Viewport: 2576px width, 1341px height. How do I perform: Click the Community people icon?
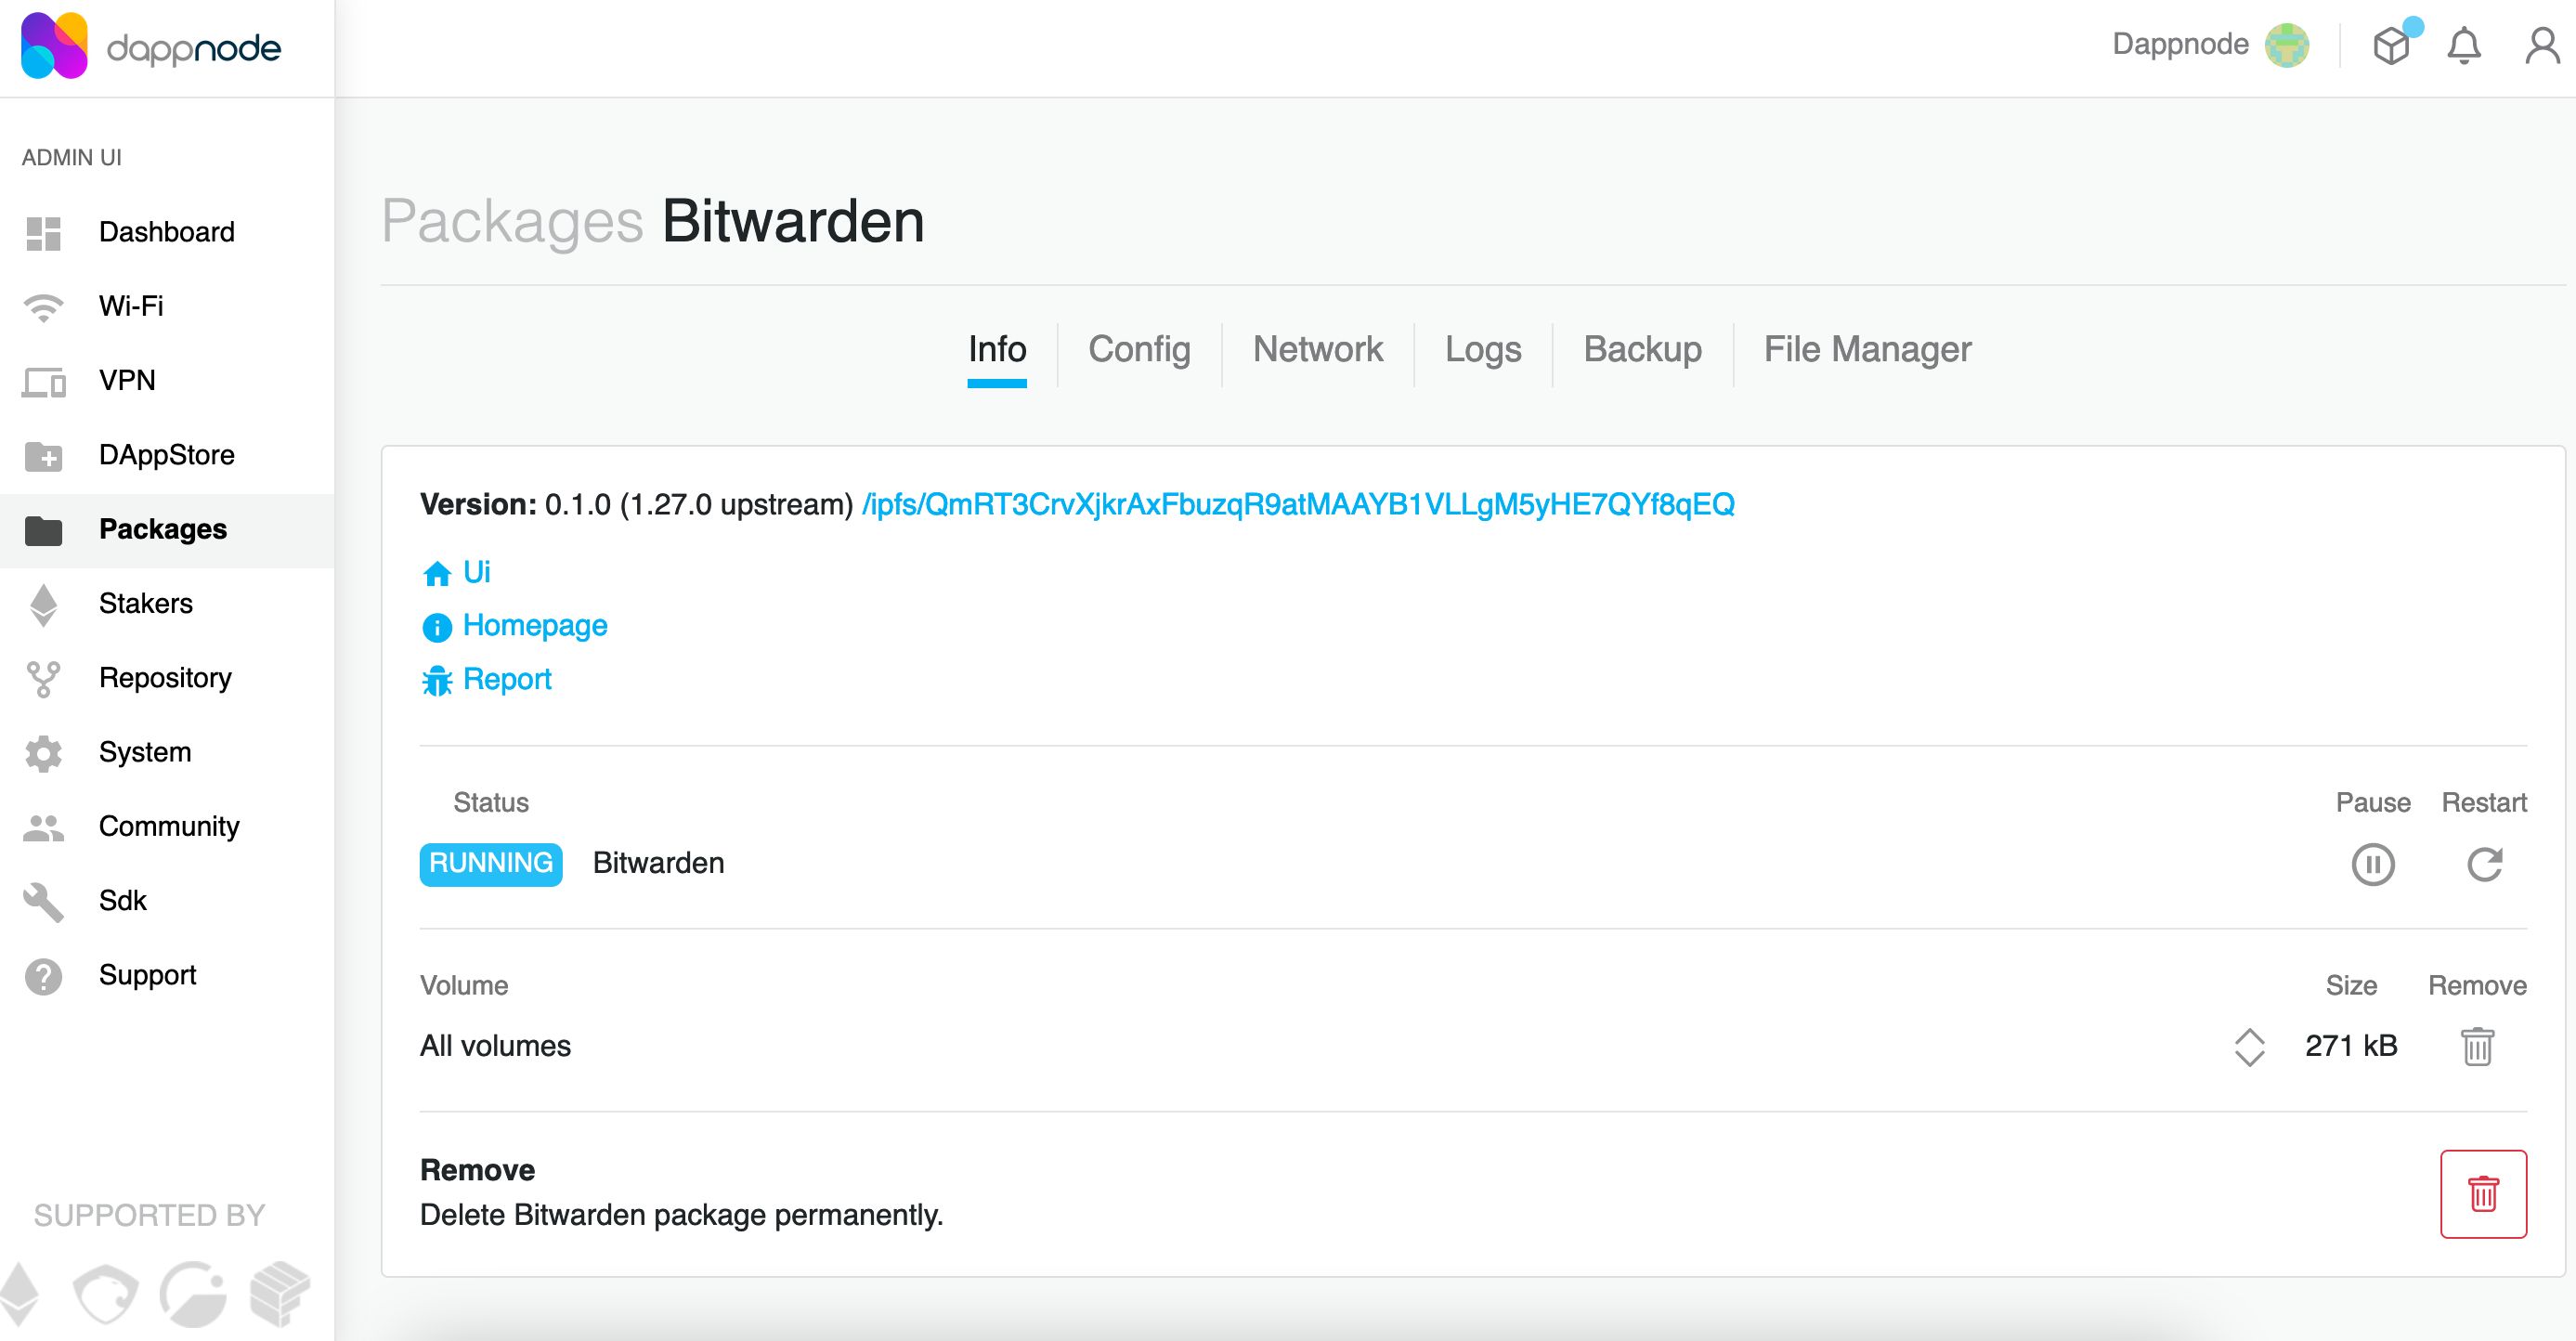43,827
